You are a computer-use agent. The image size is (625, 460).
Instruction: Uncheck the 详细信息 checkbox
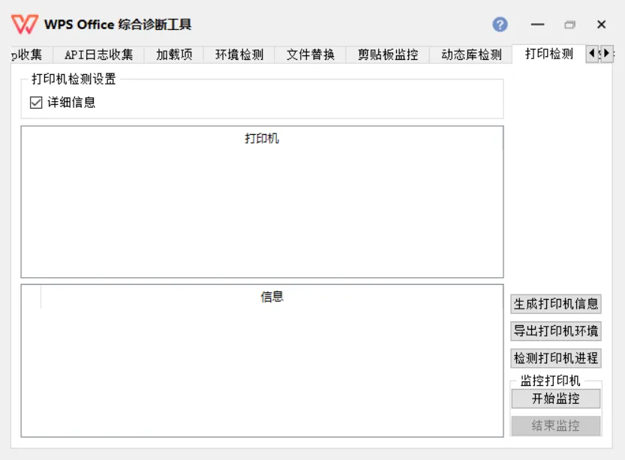tap(36, 103)
